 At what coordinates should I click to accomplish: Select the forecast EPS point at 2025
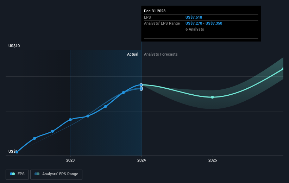pyautogui.click(x=212, y=97)
